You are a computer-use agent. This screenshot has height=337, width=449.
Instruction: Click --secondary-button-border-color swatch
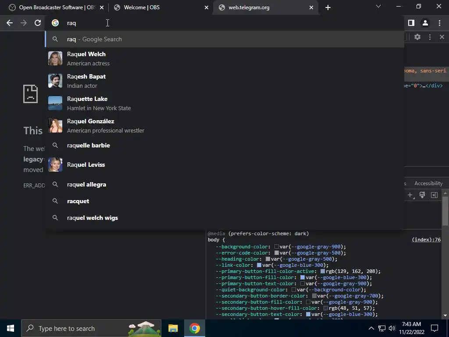click(x=314, y=296)
